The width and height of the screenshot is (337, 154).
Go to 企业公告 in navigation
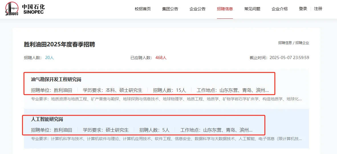tap(198, 9)
